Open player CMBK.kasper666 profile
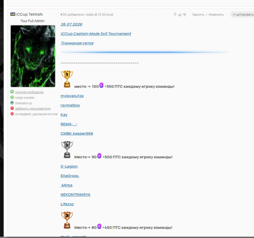254x238 pixels. point(77,133)
